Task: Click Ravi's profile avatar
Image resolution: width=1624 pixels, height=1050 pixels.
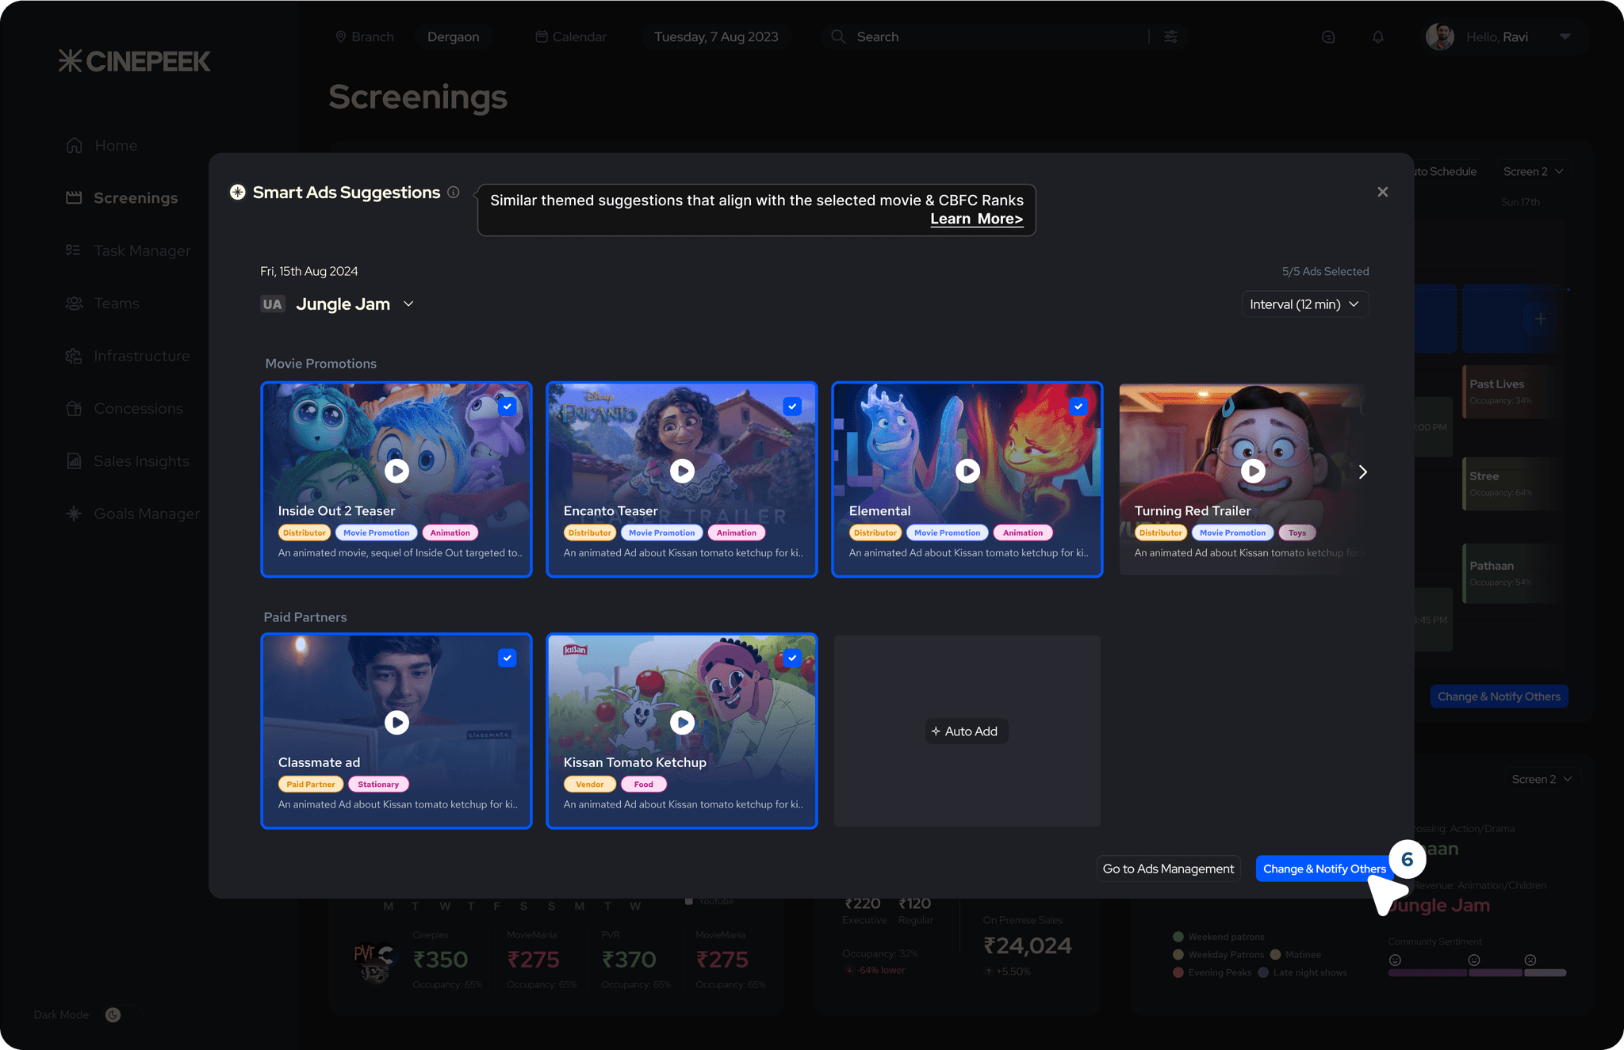Action: tap(1440, 36)
